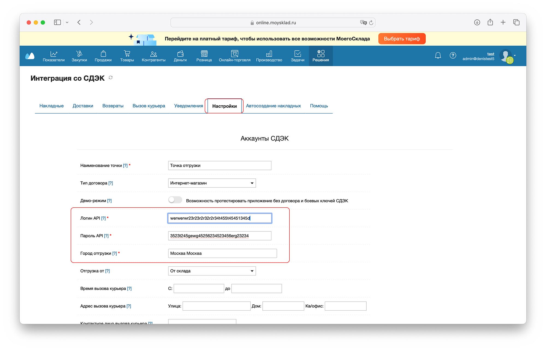Refresh icon next to Интеграция со СДЭК
Image resolution: width=546 pixels, height=350 pixels.
click(x=111, y=78)
